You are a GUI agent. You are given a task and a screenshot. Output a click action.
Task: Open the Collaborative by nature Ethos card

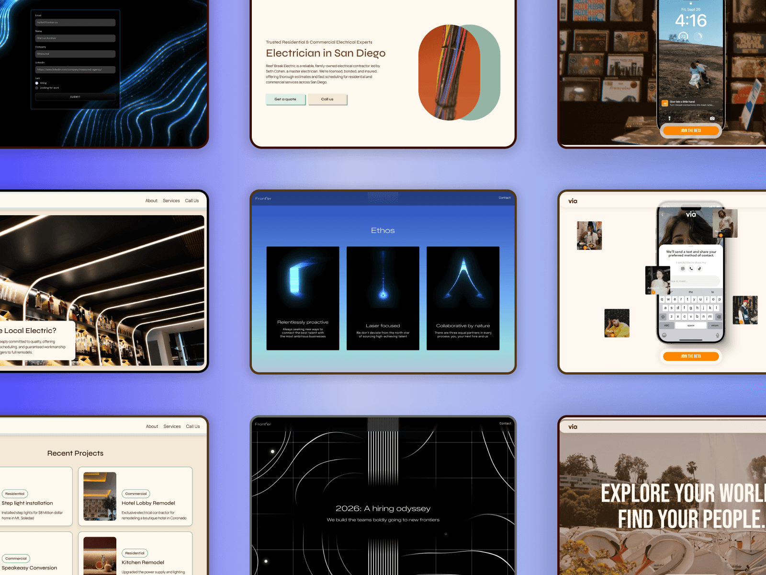[x=463, y=299]
